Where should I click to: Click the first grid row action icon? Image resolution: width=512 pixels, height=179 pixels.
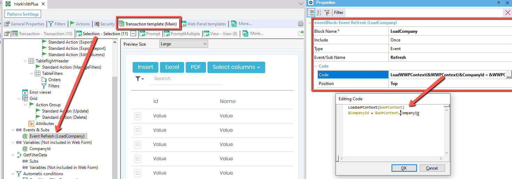point(137,116)
